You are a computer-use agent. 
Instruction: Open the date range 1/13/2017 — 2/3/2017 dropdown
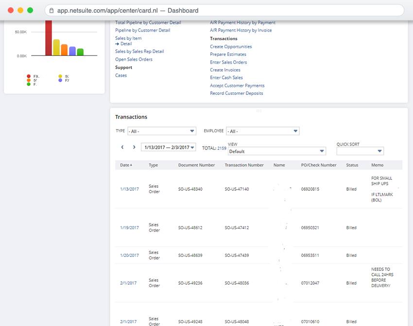(169, 147)
